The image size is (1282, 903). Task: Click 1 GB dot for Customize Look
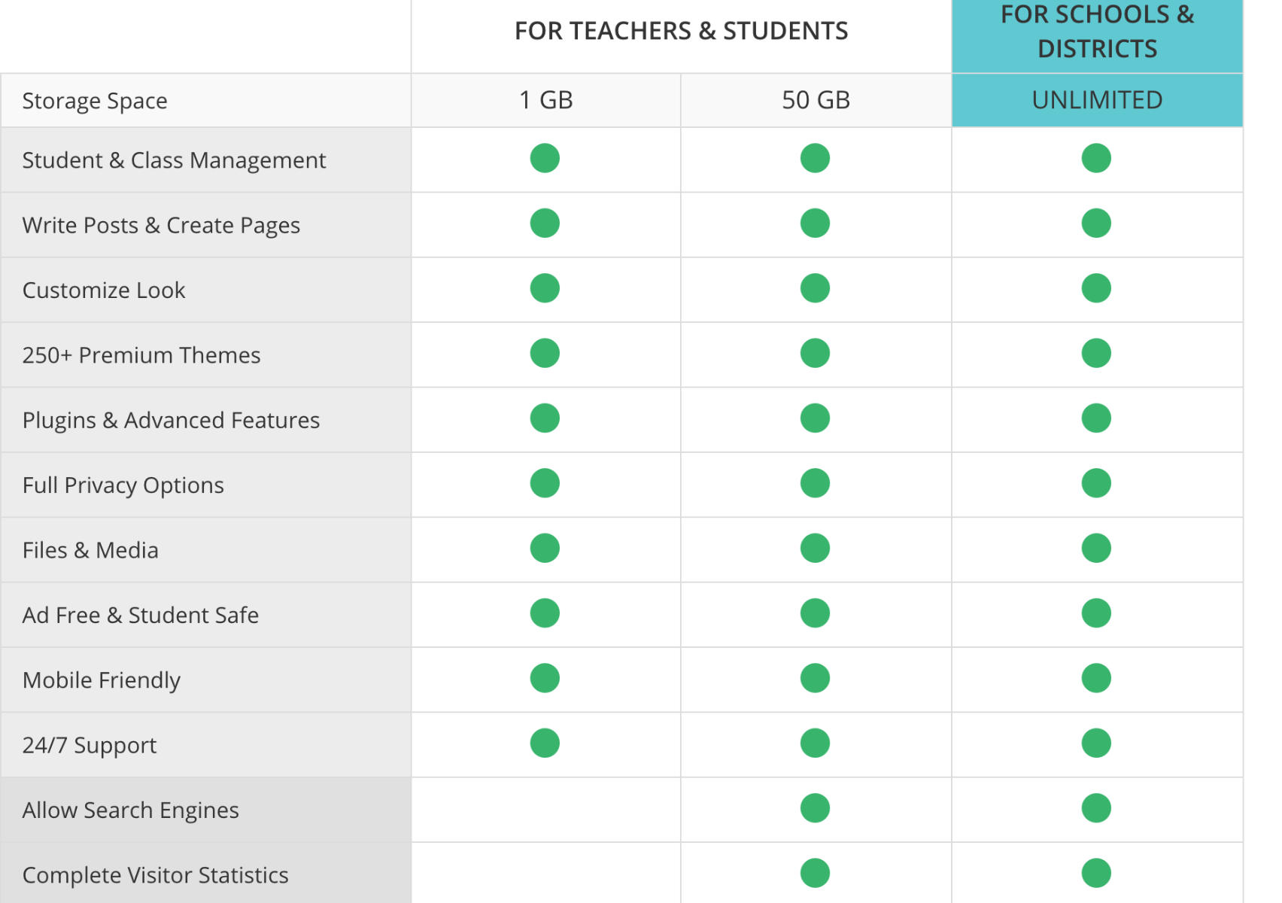click(x=545, y=288)
